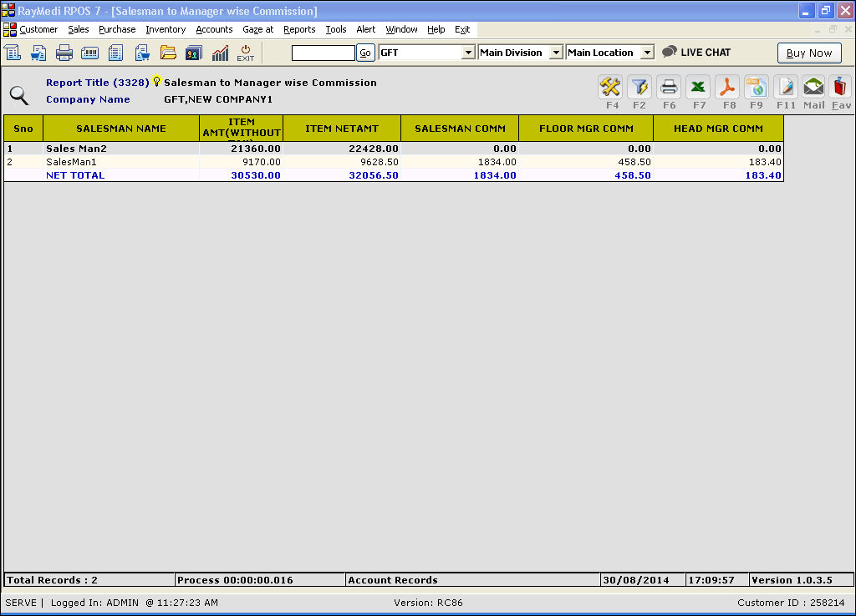
Task: Click the magnifying glass search icon
Action: point(19,94)
